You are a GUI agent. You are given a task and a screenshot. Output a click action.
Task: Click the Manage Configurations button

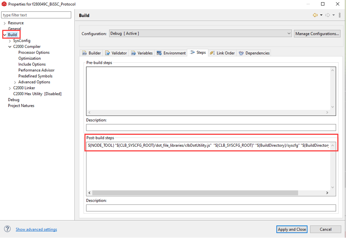(x=317, y=34)
